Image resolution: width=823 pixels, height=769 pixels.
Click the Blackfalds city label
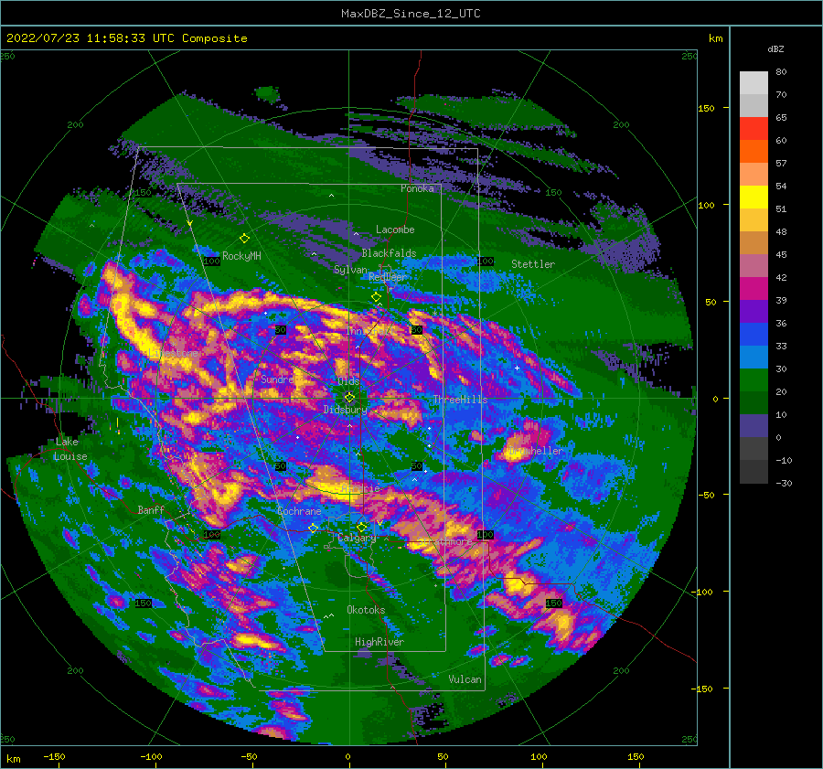pyautogui.click(x=389, y=253)
